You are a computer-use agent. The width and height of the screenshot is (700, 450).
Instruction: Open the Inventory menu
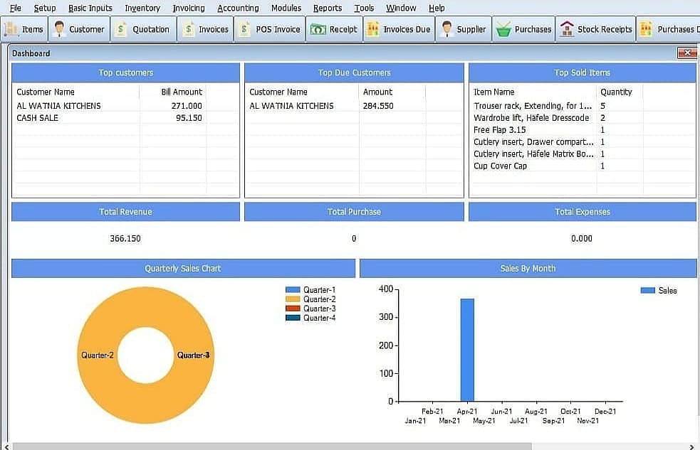pos(142,8)
